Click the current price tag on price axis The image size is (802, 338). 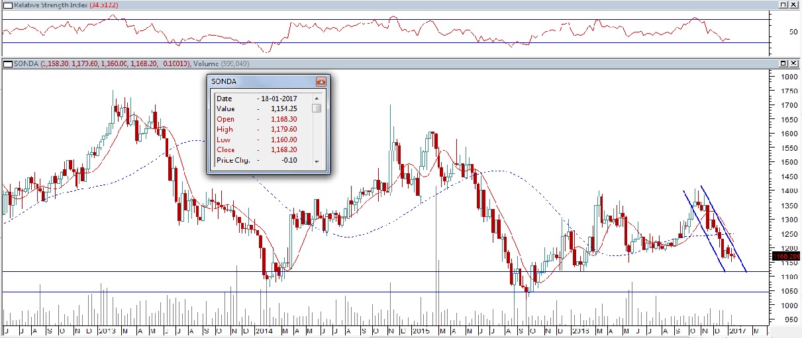785,255
